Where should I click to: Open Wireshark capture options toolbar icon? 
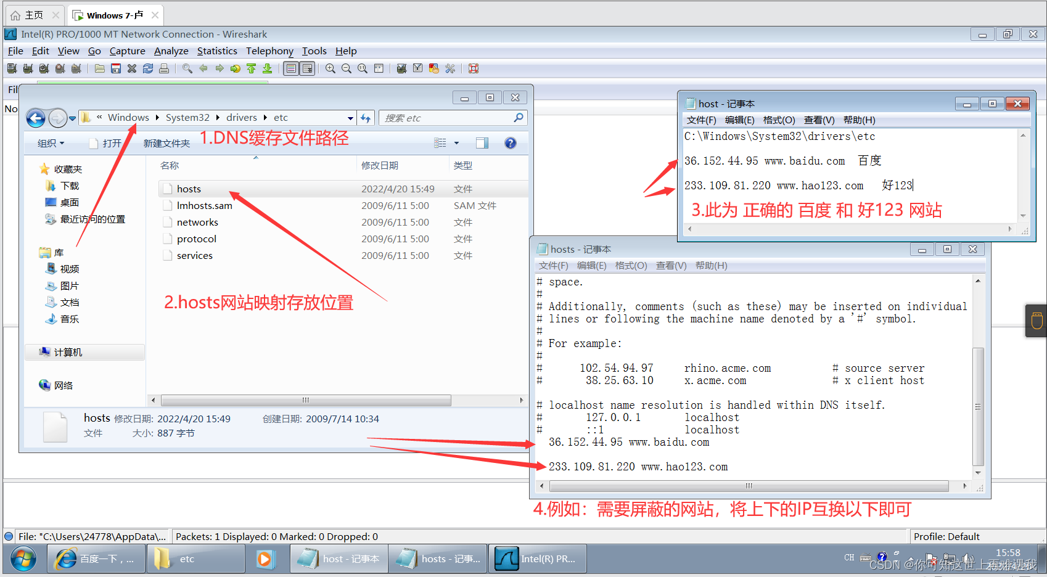pyautogui.click(x=28, y=68)
